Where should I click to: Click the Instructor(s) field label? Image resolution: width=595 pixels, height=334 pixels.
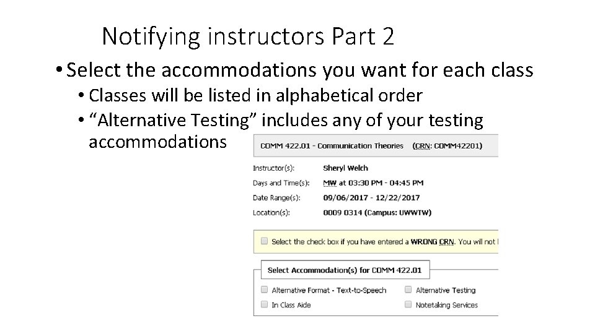[x=273, y=168]
